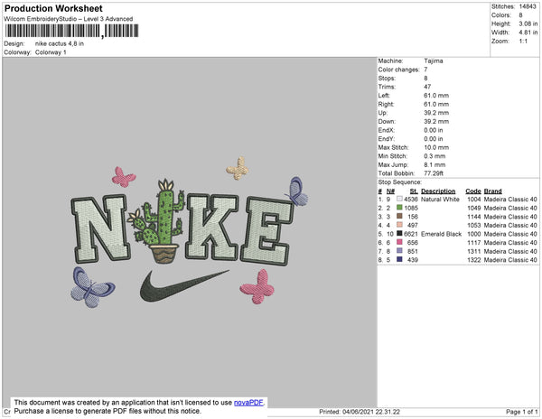
Task: Click the stitch count 4536 in row 1
Action: tap(411, 199)
